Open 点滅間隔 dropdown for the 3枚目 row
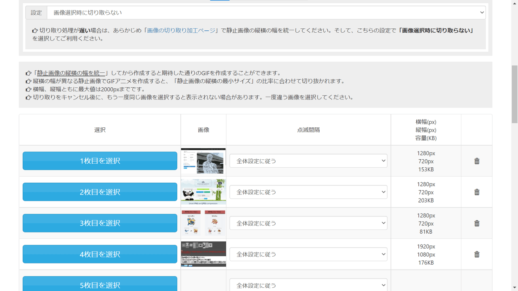Screen dimensions: 518x291 pyautogui.click(x=308, y=223)
